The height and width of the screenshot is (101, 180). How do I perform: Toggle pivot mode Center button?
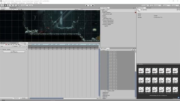click(24, 6)
